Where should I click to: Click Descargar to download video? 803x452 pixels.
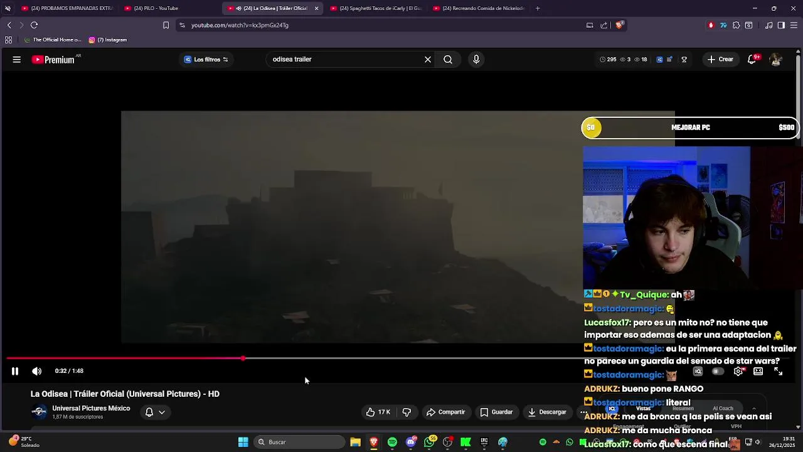[x=547, y=412]
